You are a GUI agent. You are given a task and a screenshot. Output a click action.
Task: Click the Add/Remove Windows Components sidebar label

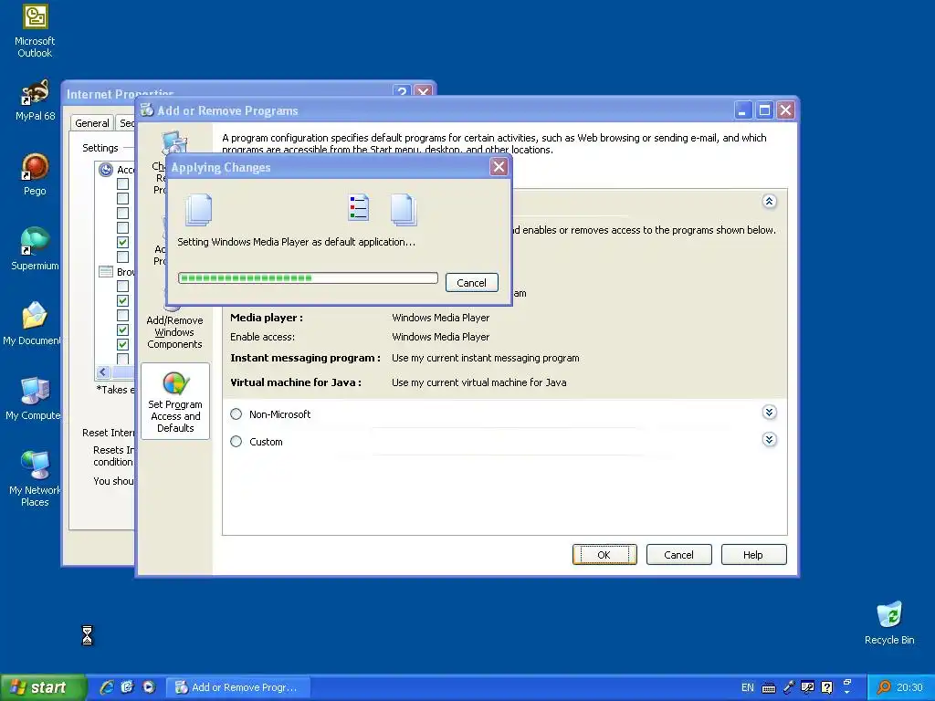pos(174,332)
